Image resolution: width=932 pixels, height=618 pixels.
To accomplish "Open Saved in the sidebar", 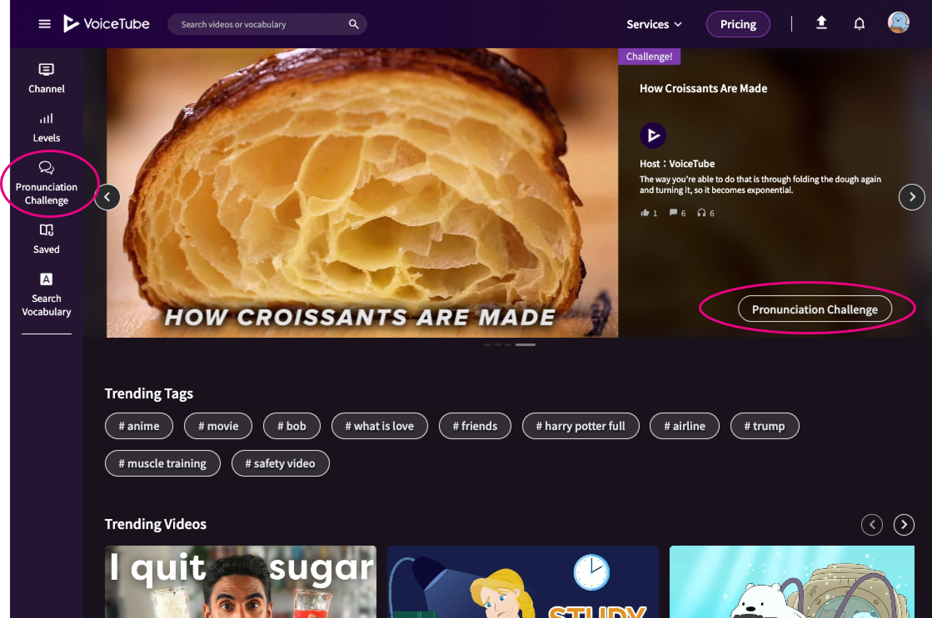I will coord(46,239).
